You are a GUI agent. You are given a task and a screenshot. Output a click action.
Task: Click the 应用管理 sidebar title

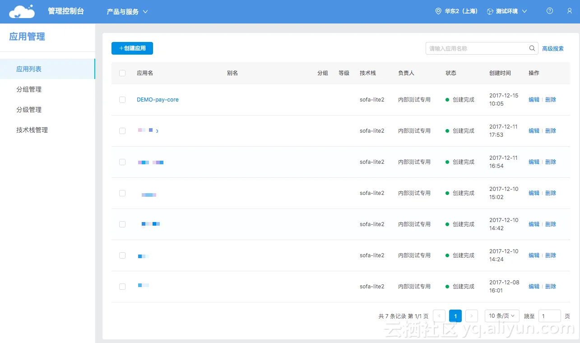pyautogui.click(x=27, y=37)
